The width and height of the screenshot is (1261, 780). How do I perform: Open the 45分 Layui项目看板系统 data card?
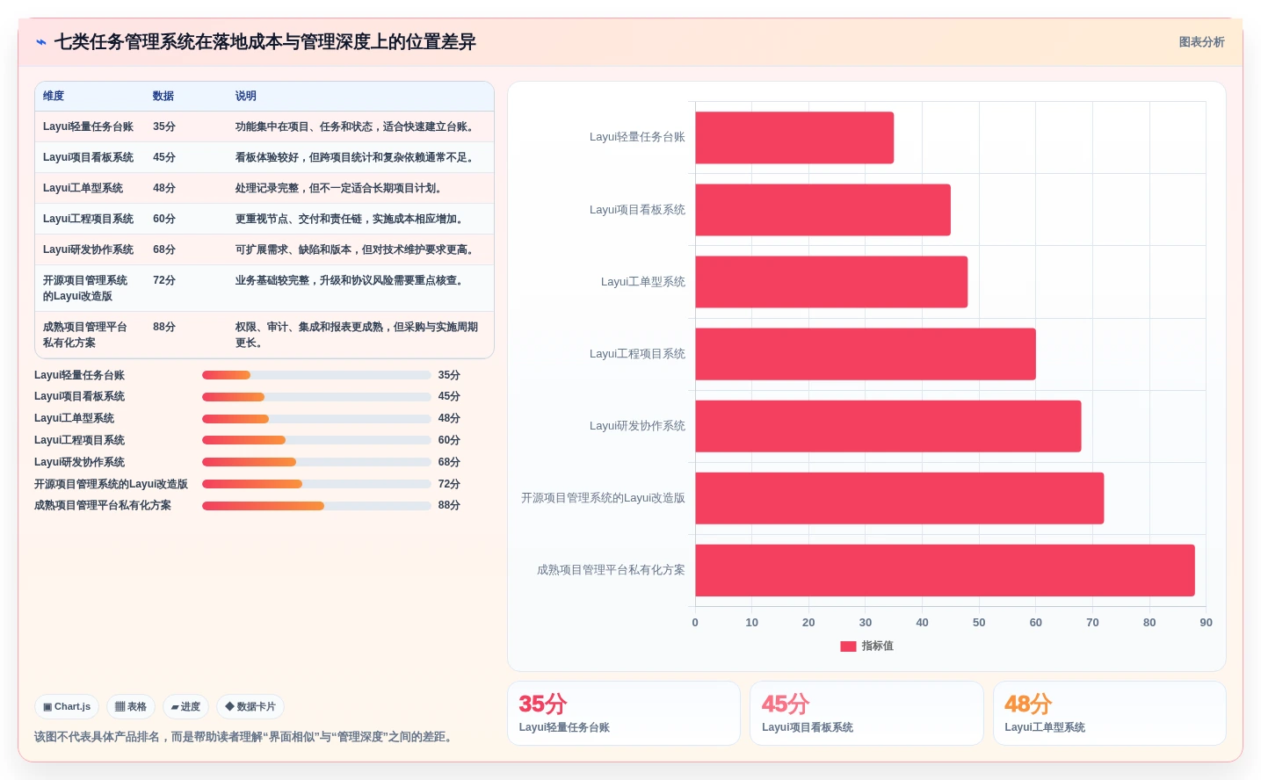pos(866,713)
